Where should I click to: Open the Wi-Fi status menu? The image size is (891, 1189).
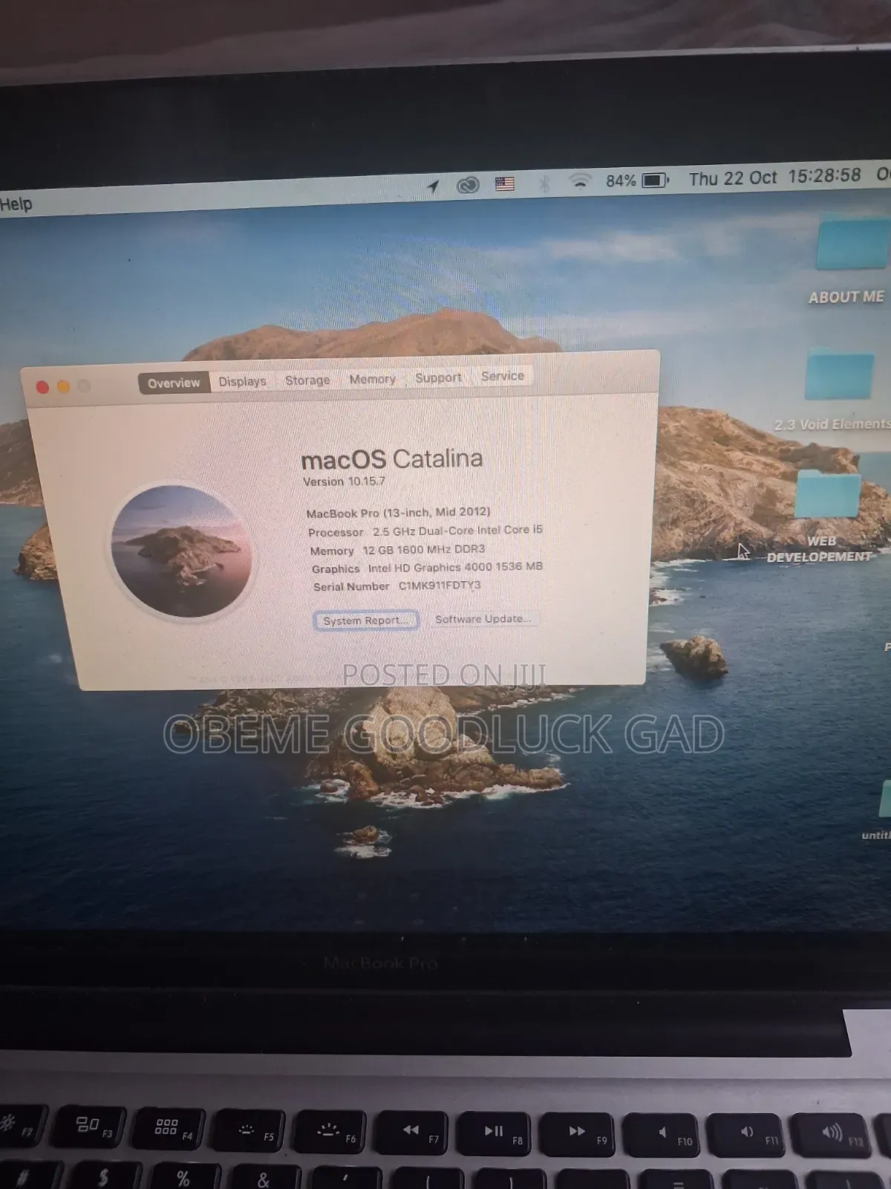pyautogui.click(x=580, y=181)
